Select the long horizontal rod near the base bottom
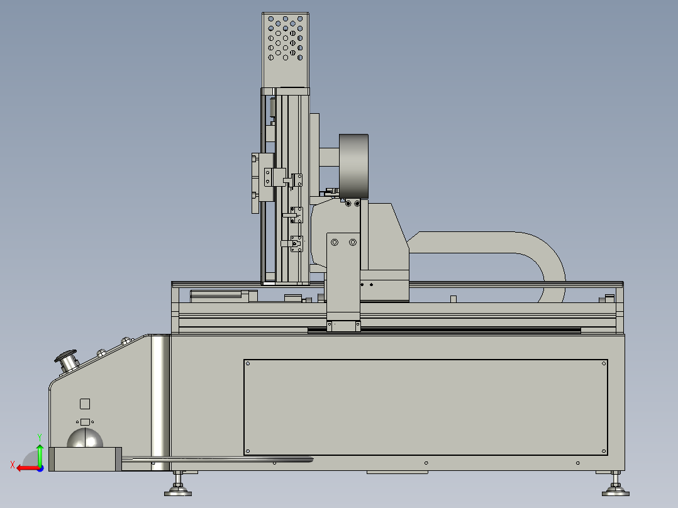 coord(218,460)
